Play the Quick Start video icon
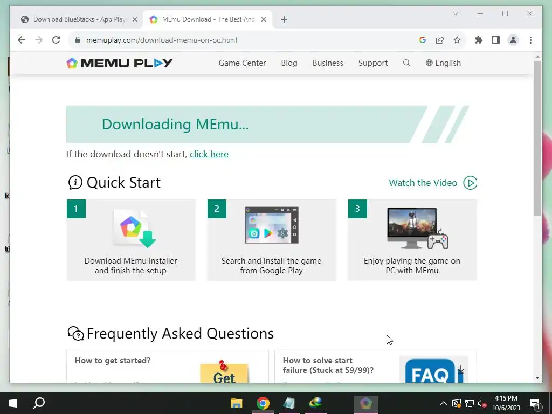552x414 pixels. point(470,183)
